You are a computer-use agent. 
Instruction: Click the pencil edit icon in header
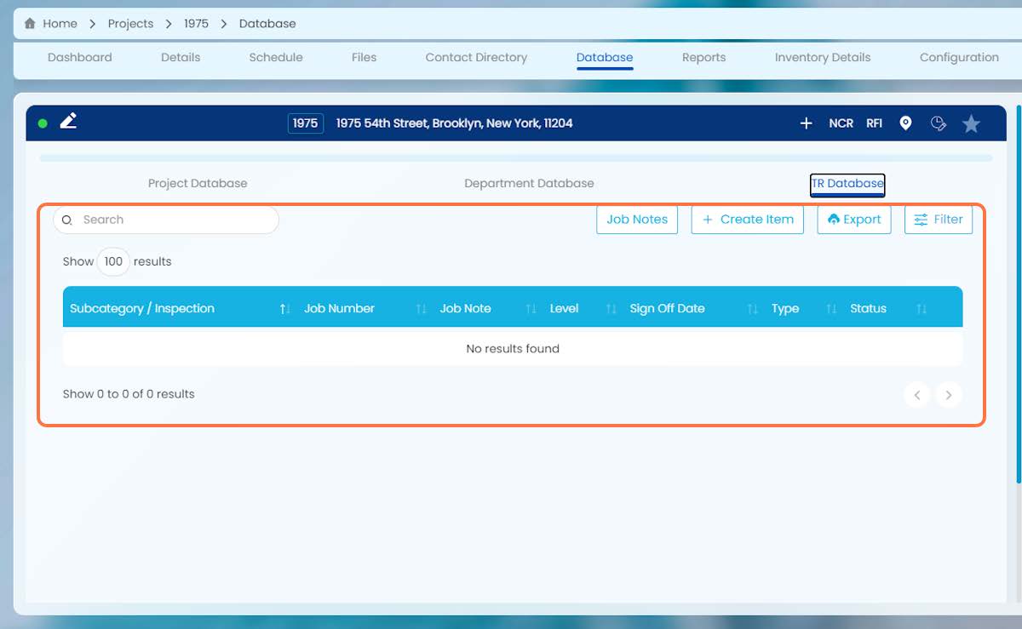point(69,122)
